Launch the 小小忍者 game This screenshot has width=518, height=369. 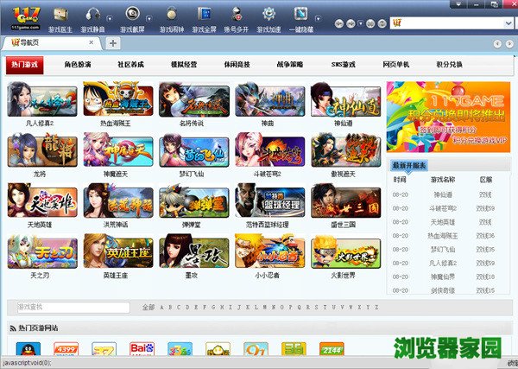[x=270, y=251]
